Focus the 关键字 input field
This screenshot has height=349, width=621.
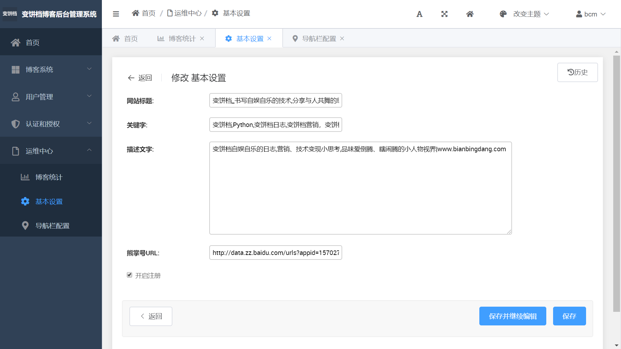(x=276, y=125)
